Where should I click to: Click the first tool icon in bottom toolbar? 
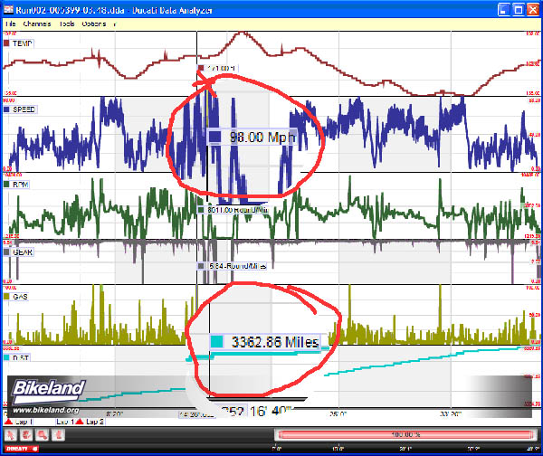coord(11,434)
